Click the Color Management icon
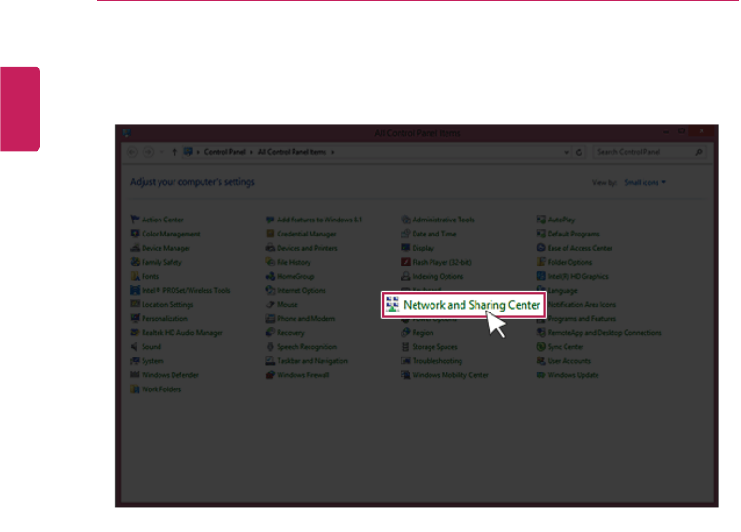Screen dimensions: 741x532 coord(135,234)
